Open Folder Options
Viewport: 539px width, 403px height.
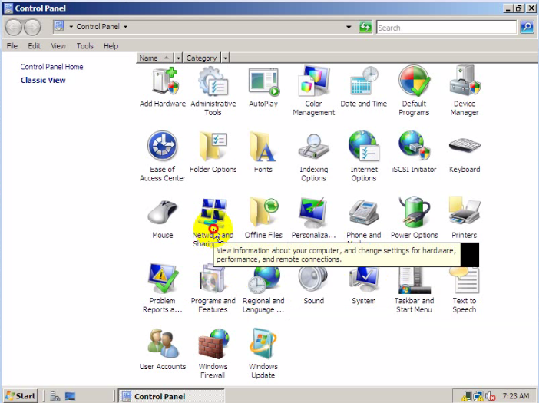(213, 152)
